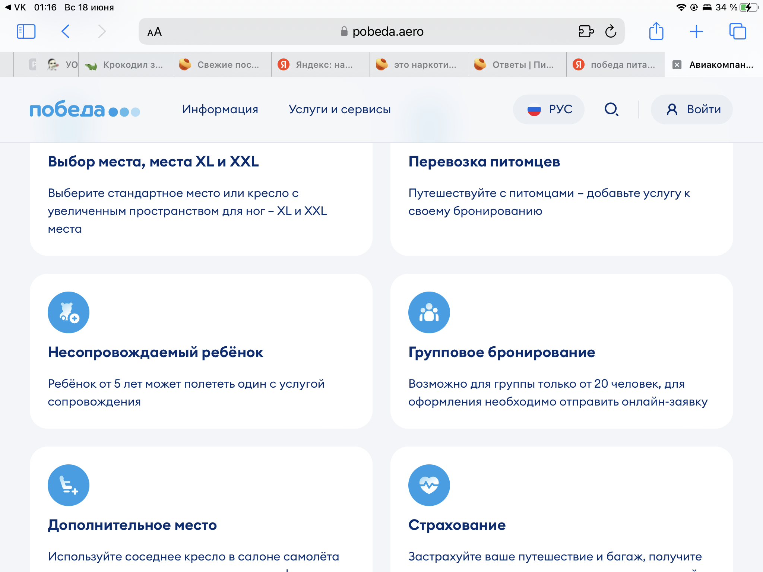This screenshot has width=763, height=572.
Task: Open Safari sidebar panel
Action: tap(26, 32)
